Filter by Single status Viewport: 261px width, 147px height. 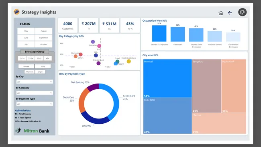click(40, 72)
